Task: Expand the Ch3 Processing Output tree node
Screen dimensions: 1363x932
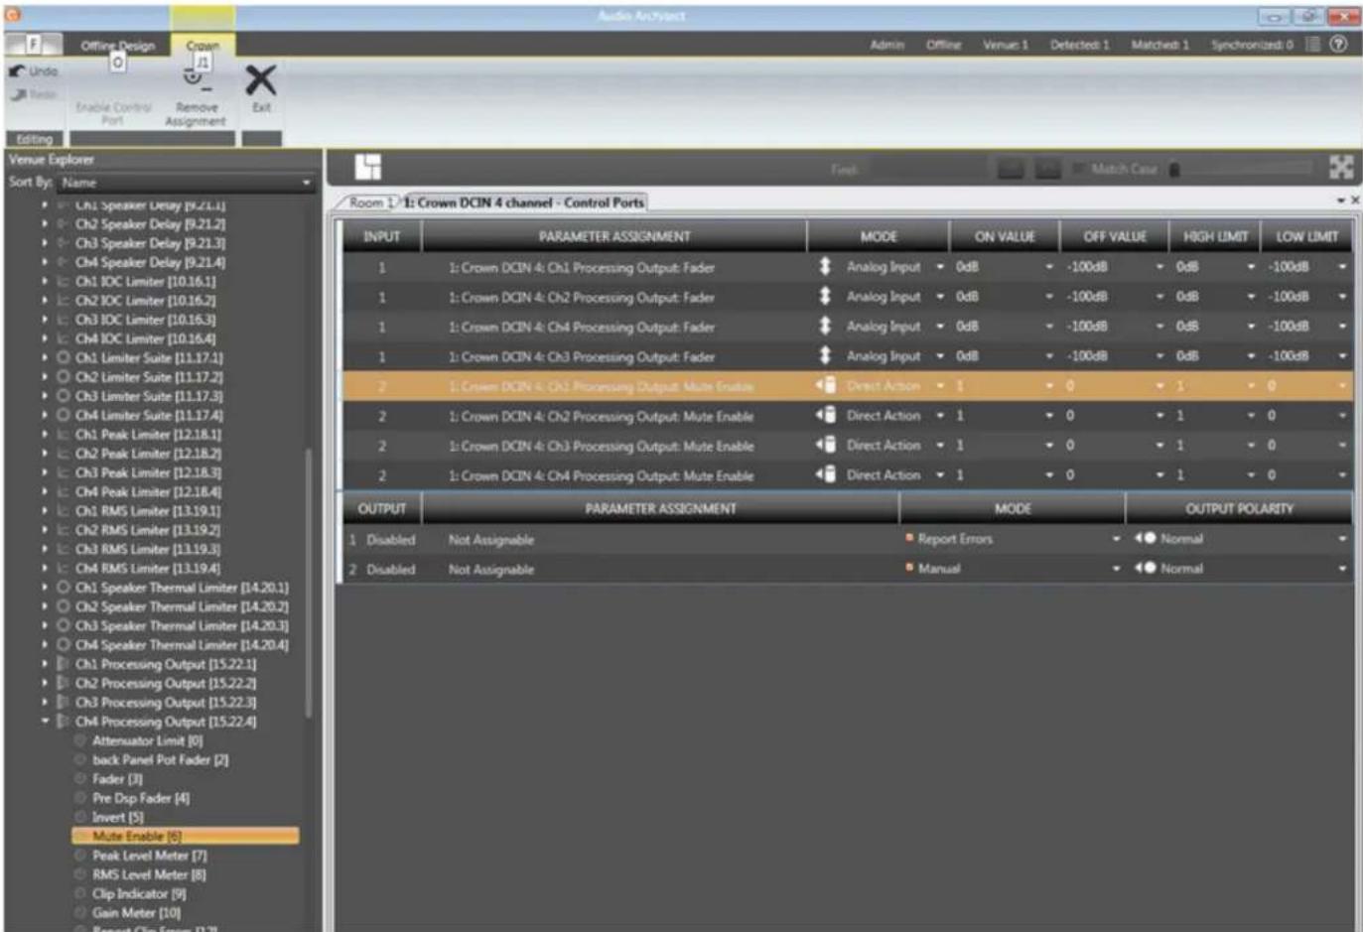Action: pyautogui.click(x=45, y=702)
